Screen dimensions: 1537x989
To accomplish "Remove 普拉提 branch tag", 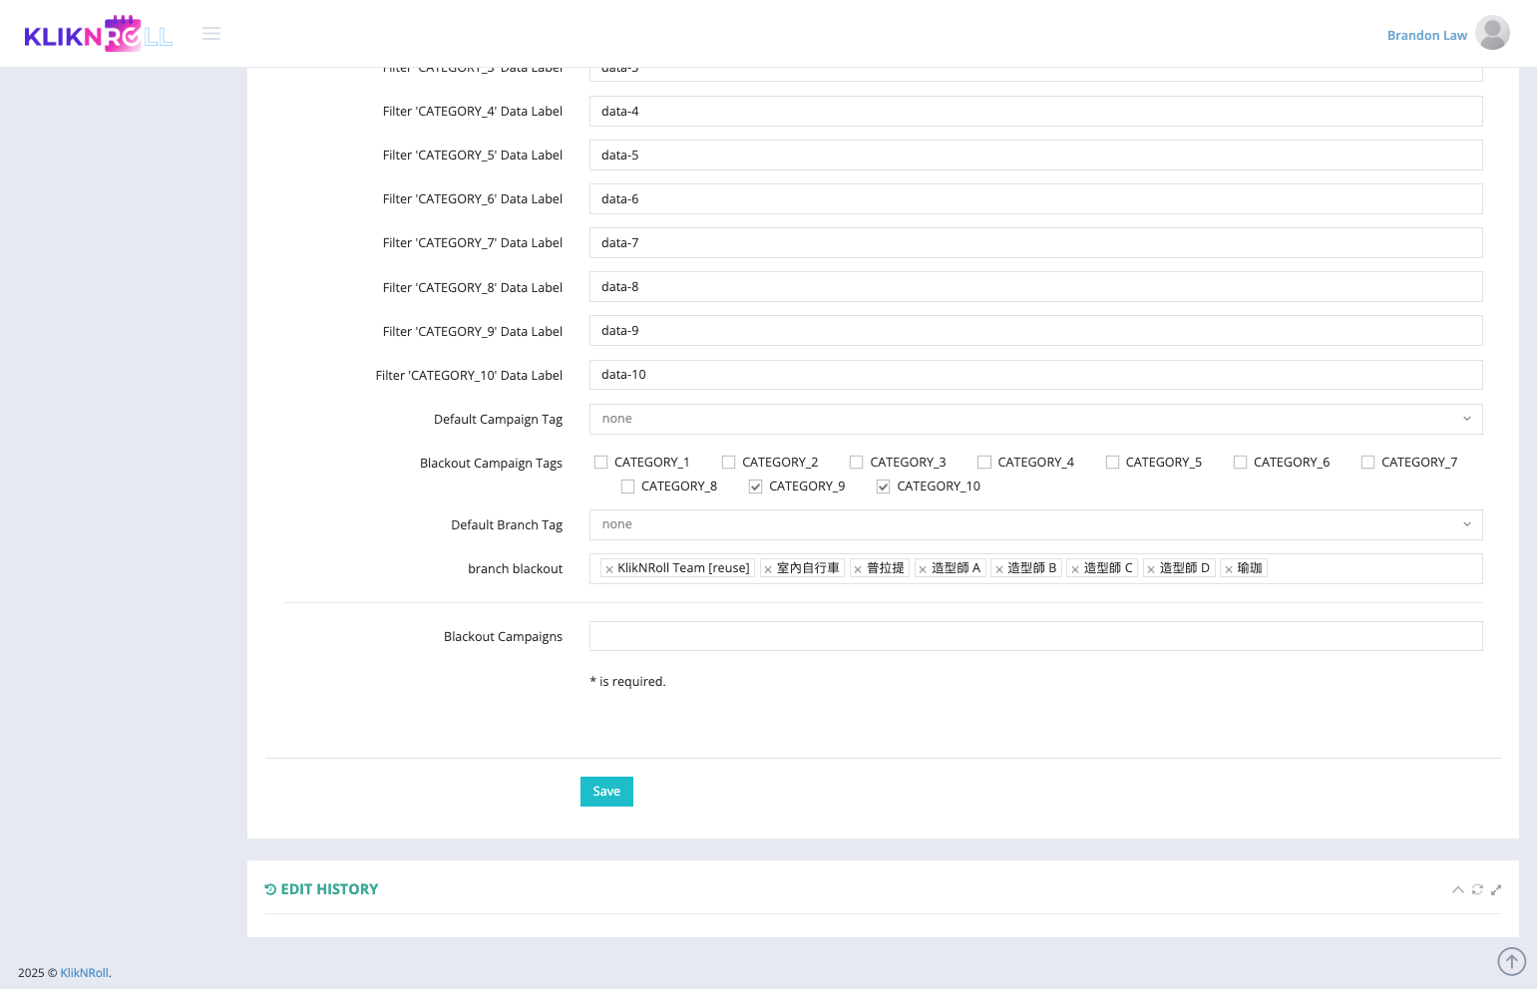I will tap(858, 569).
